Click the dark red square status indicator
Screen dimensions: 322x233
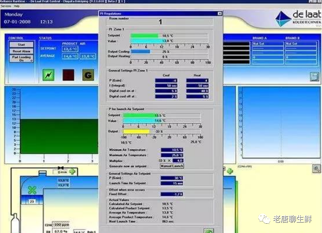pos(68,75)
